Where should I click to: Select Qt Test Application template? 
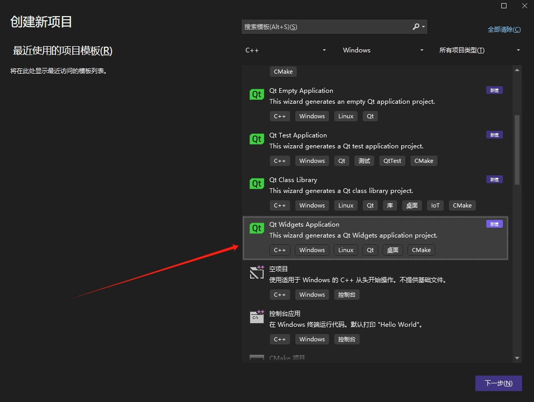pyautogui.click(x=375, y=148)
